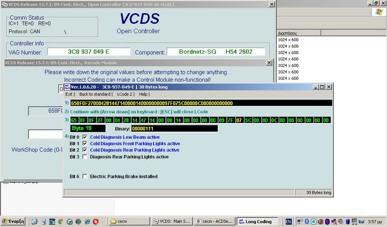Click the wireless network tray icon
Screen dimensions: 387x227
(x=299, y=222)
